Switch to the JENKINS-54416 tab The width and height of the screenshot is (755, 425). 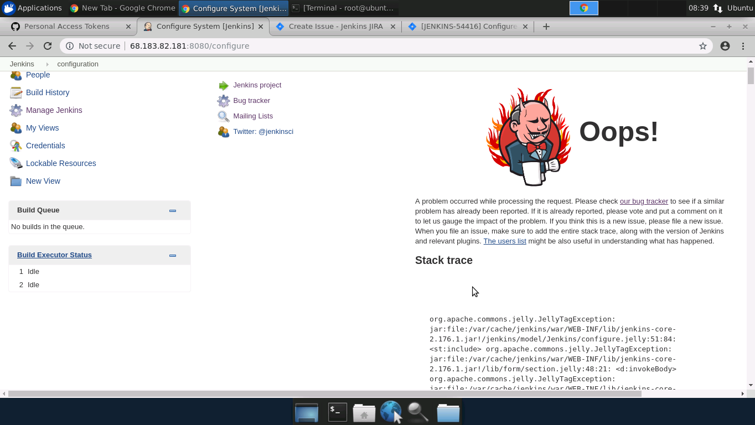pos(468,27)
